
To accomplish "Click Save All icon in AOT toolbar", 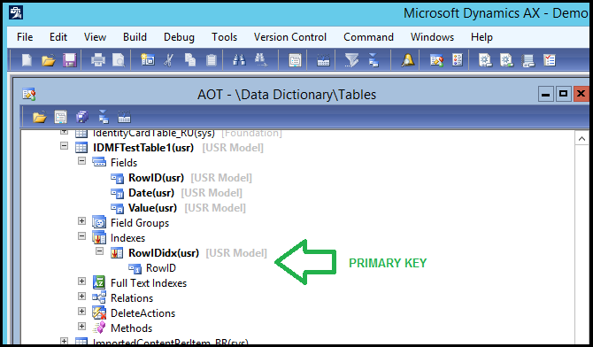I will (82, 117).
